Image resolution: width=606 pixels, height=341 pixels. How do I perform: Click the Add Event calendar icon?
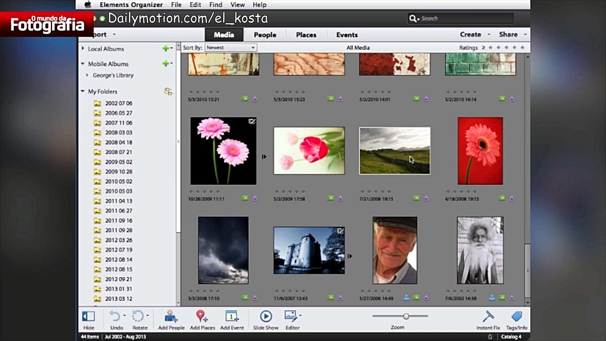(x=232, y=316)
